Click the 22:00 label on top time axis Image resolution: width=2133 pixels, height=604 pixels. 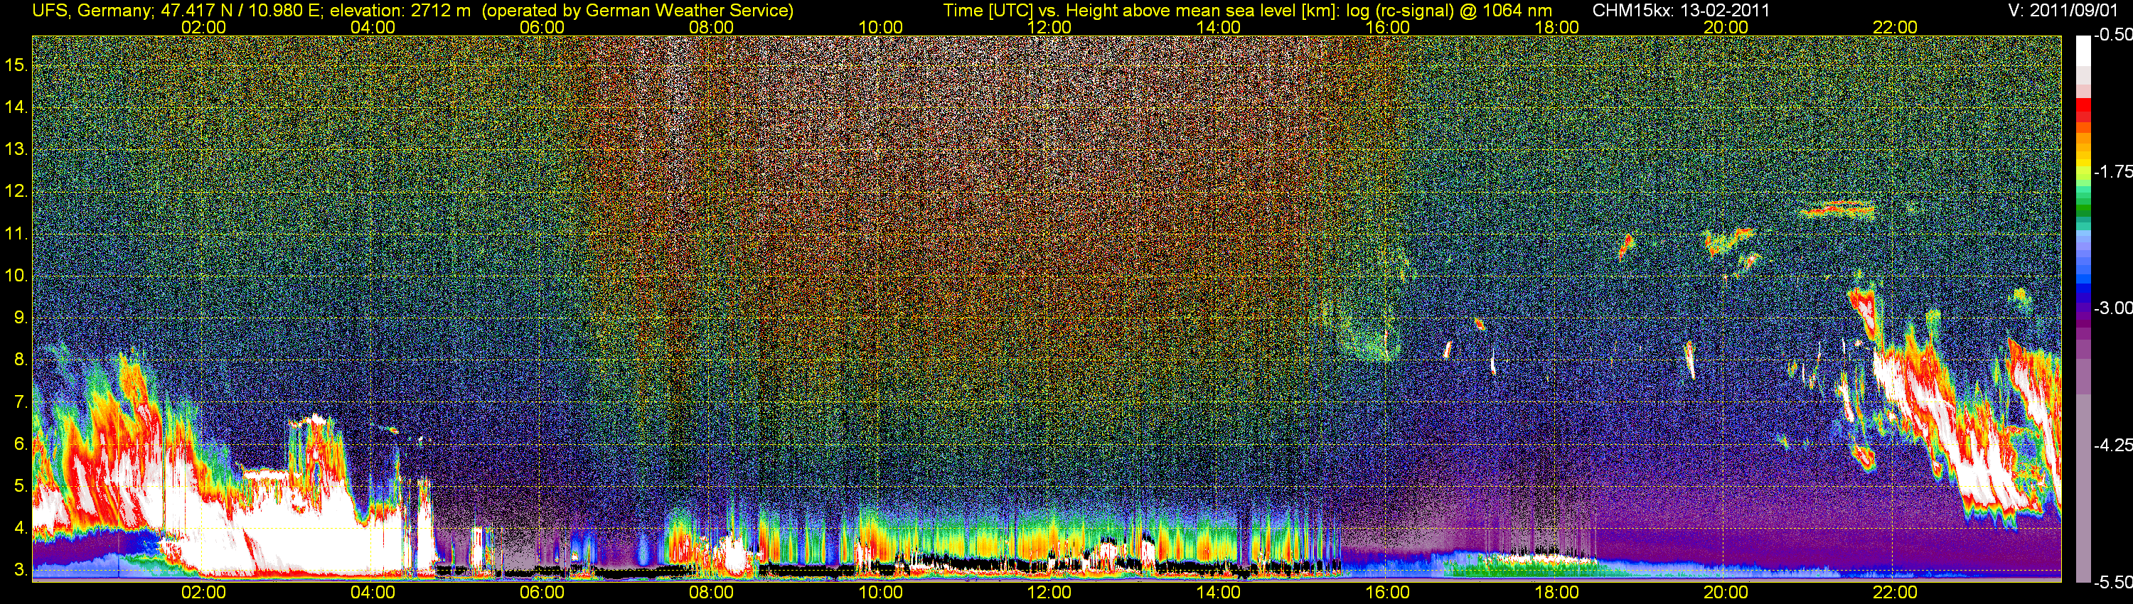tap(1896, 27)
